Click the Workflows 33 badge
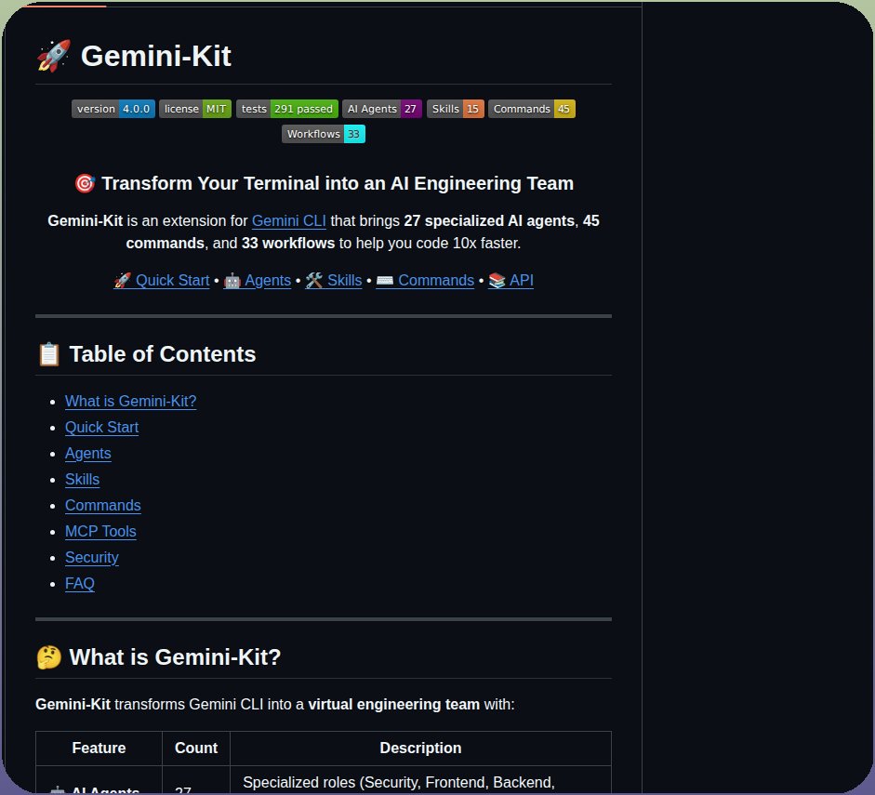Viewport: 875px width, 795px height. tap(324, 134)
